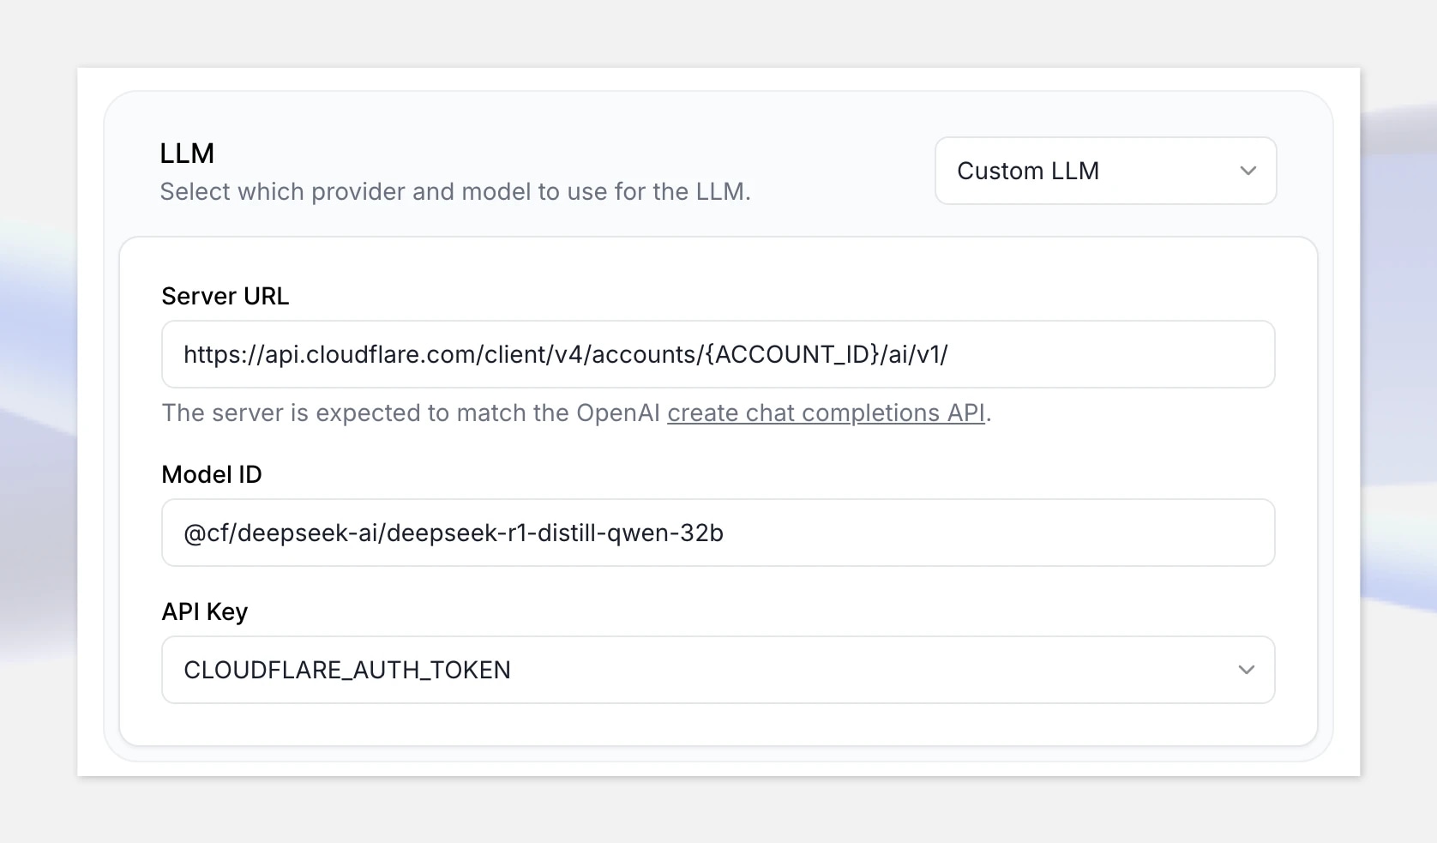Open the API Key selection dropdown
The image size is (1437, 843).
coord(718,670)
